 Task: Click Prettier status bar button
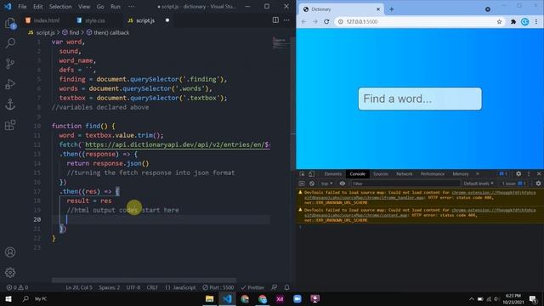point(252,287)
